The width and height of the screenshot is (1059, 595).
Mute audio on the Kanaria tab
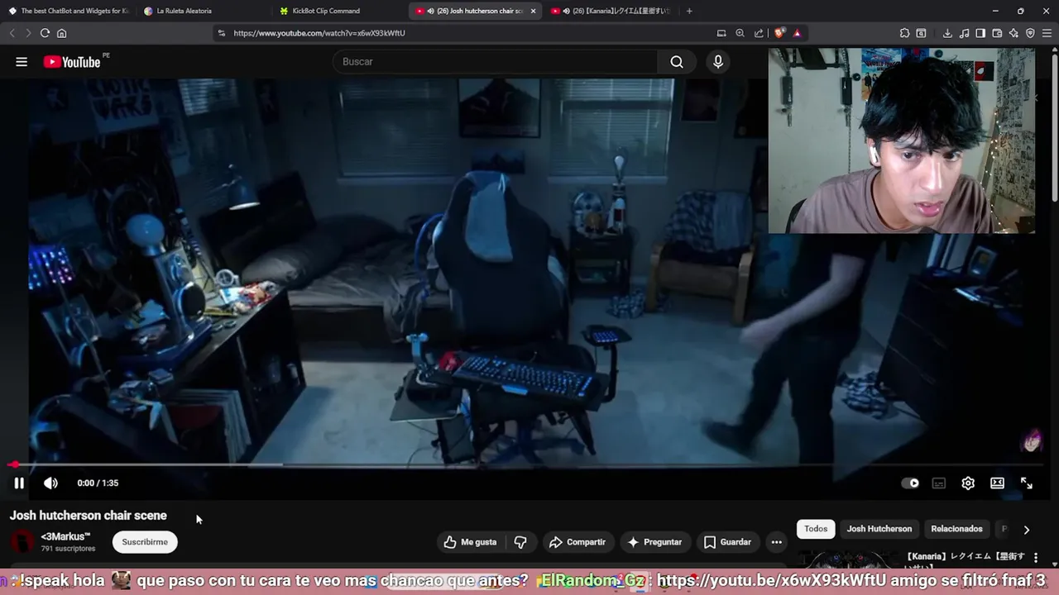(x=566, y=11)
